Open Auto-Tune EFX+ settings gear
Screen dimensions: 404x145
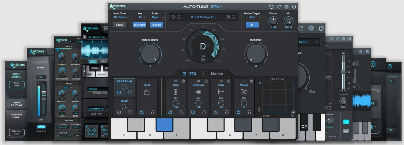[286, 7]
